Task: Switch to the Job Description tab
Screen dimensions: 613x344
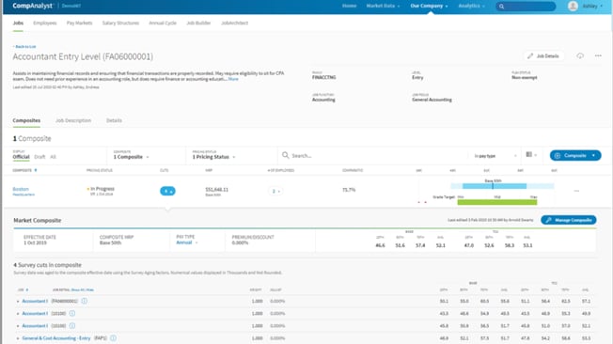Action: [73, 120]
